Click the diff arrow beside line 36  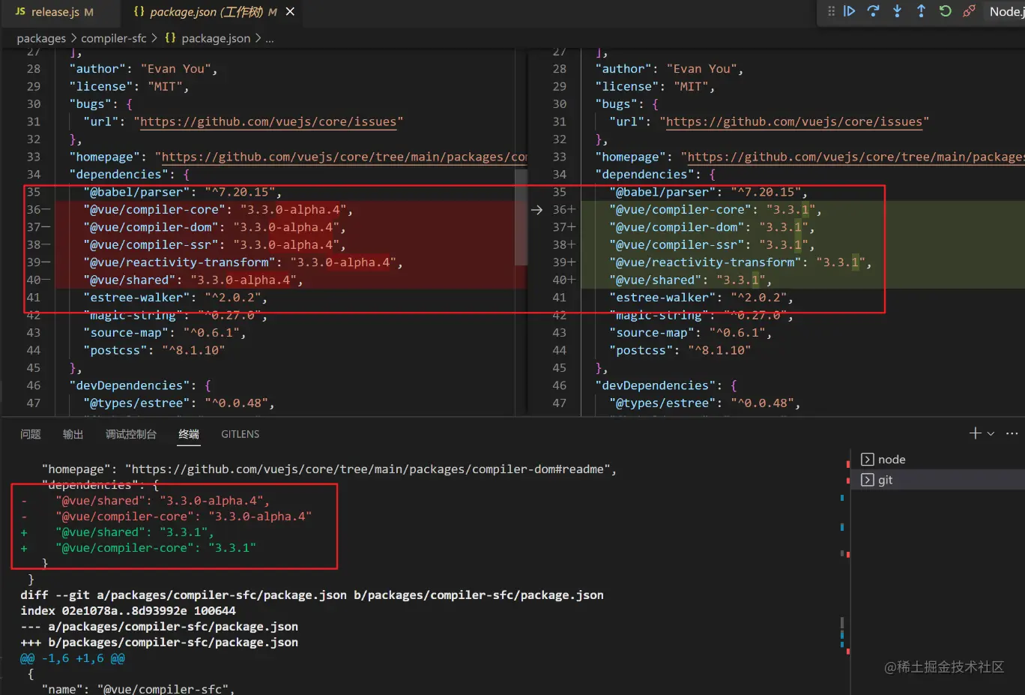(x=536, y=210)
